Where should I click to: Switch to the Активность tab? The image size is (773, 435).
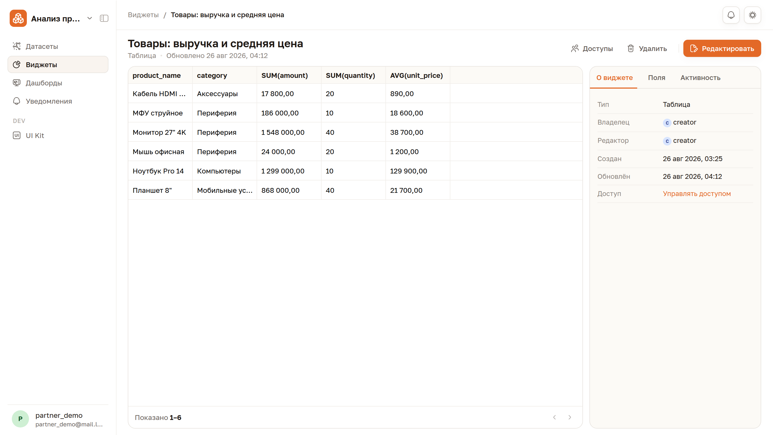tap(700, 78)
